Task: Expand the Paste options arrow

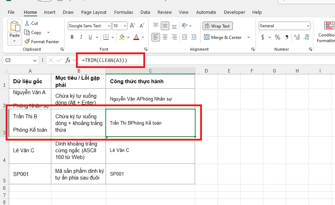Action: [15, 41]
